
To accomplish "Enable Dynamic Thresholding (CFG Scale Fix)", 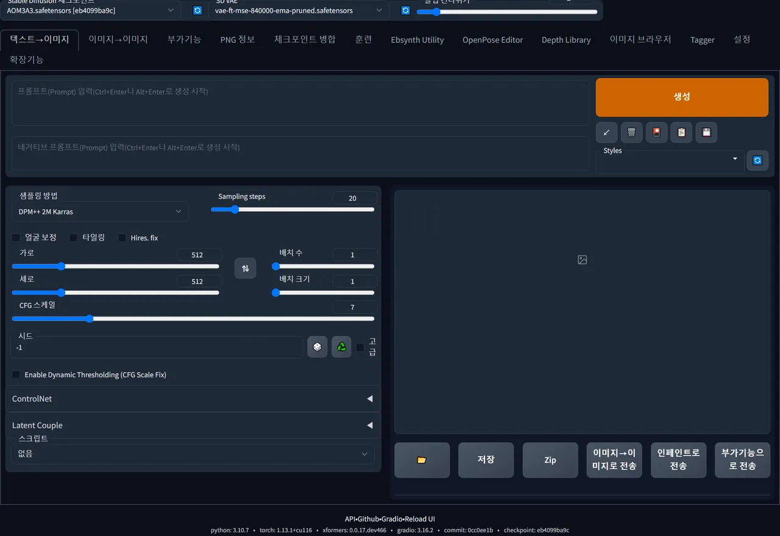I will pos(16,374).
